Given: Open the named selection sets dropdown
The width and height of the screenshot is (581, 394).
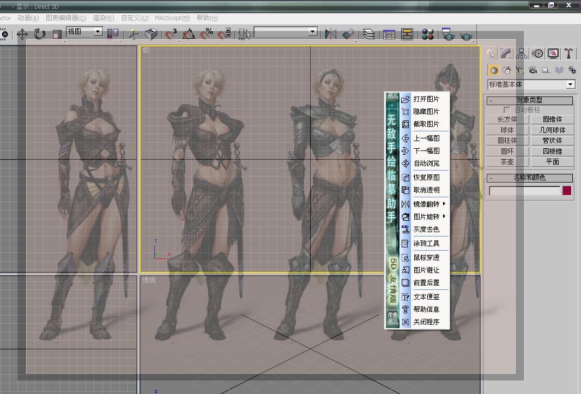Looking at the screenshot, I should [x=286, y=32].
